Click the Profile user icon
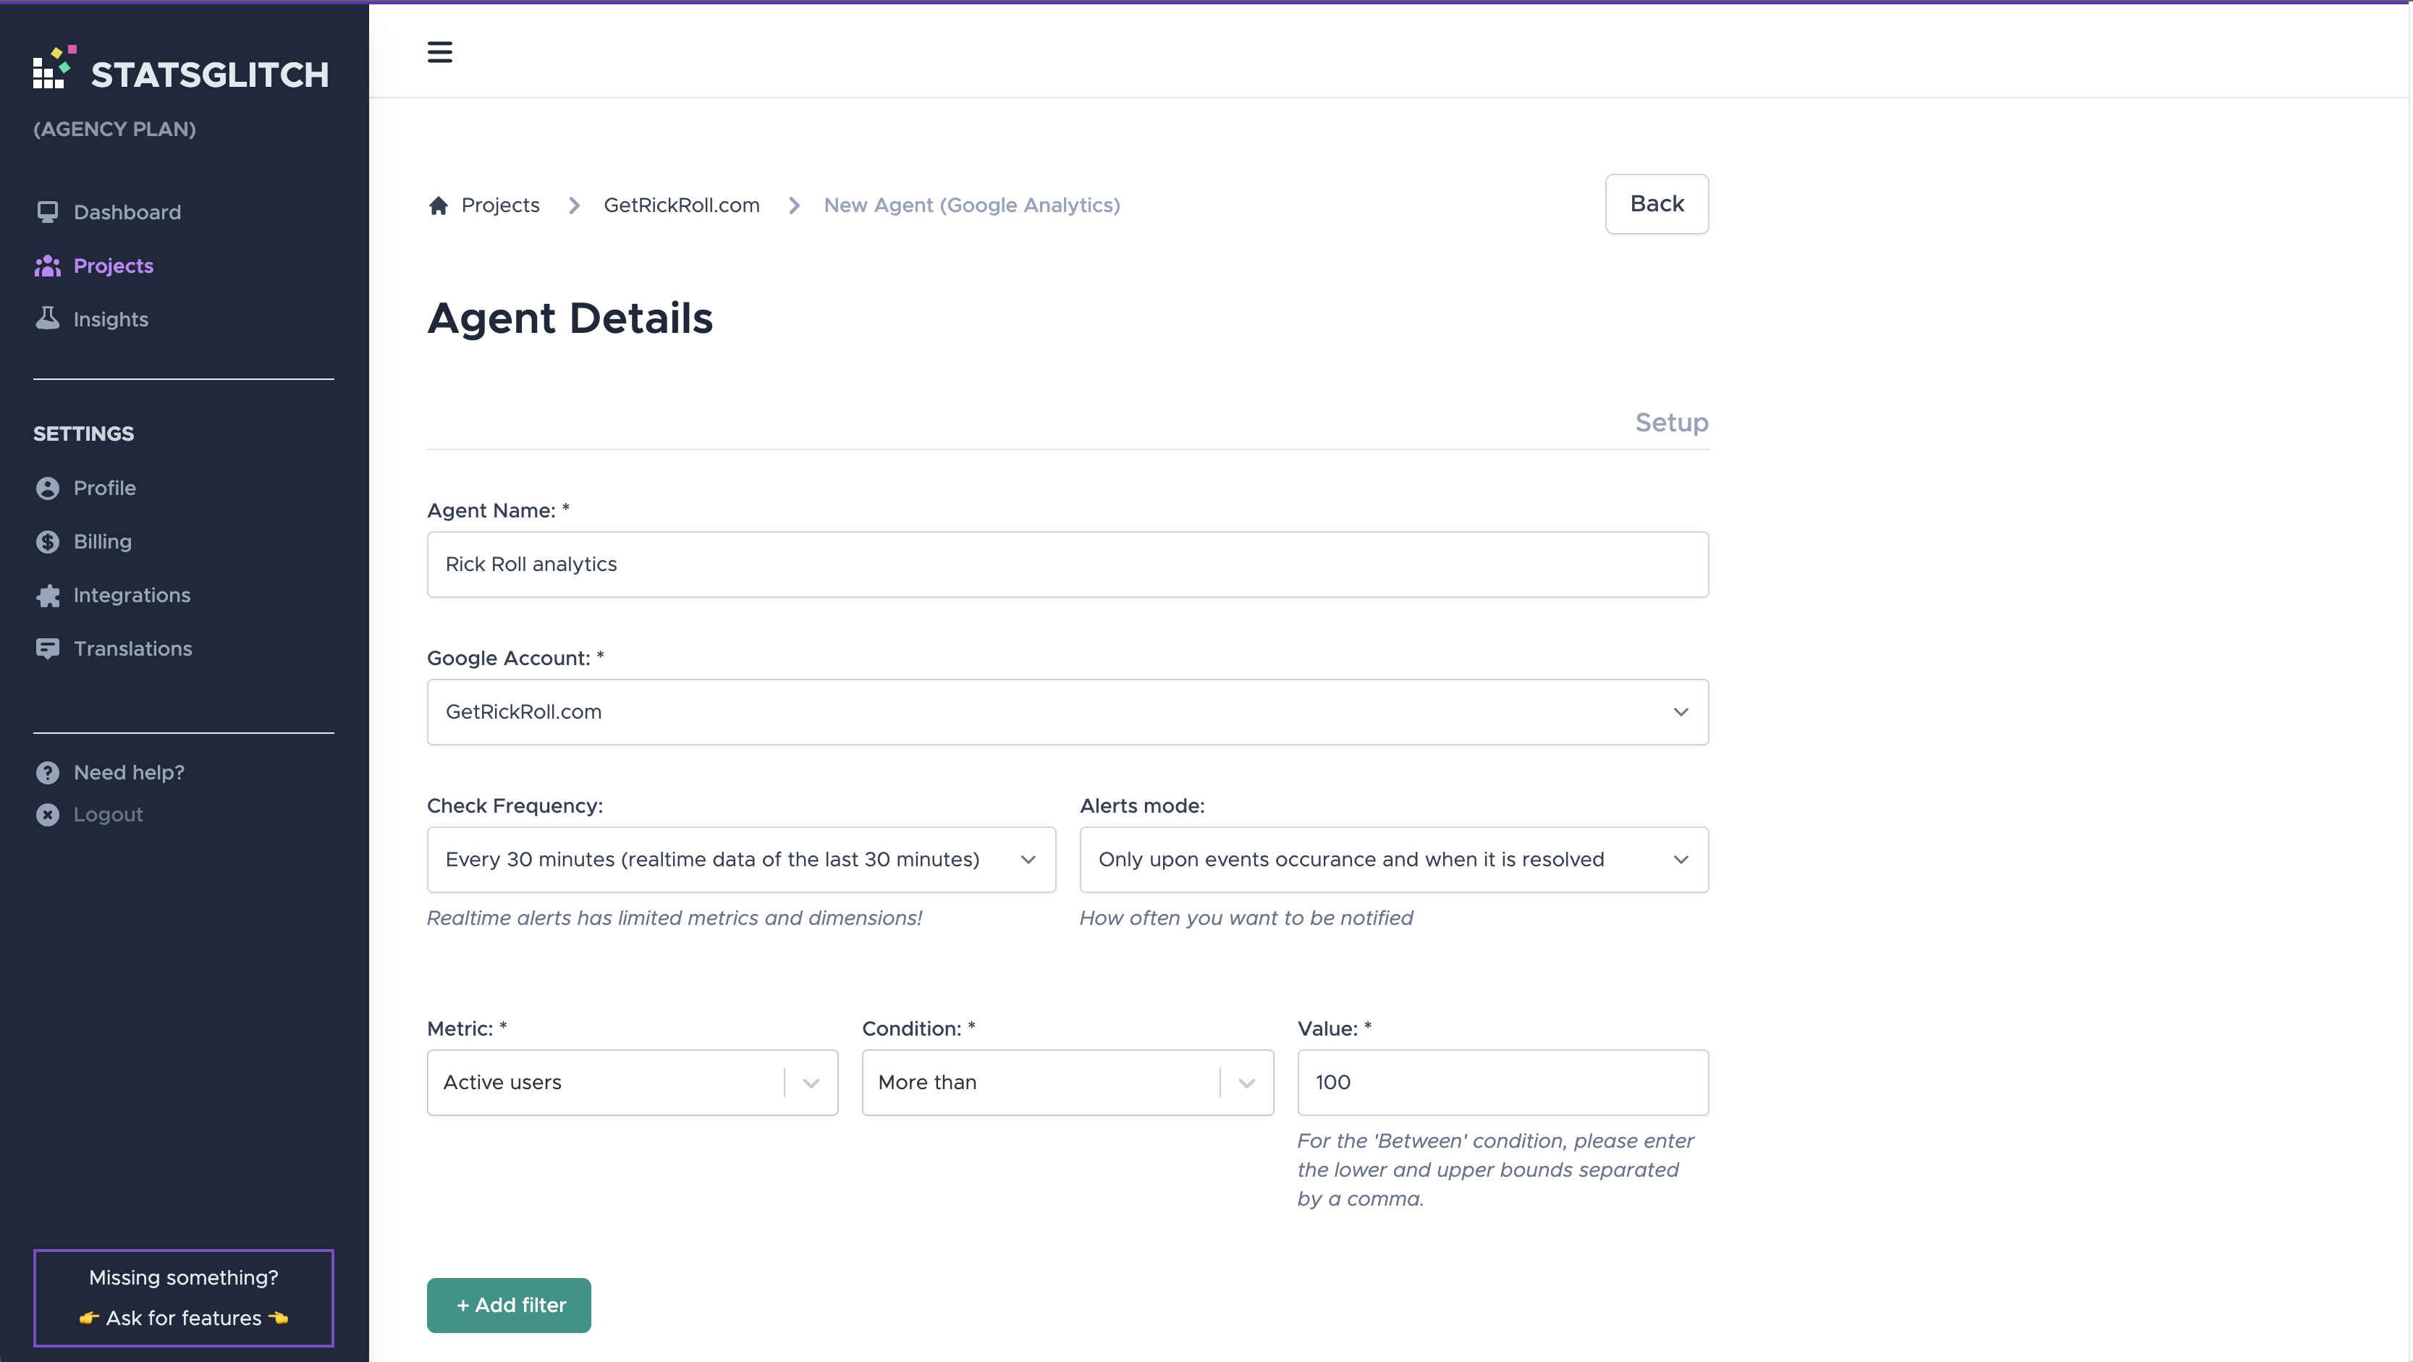 tap(48, 488)
